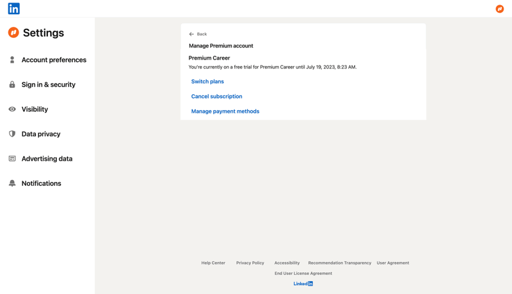Open Visibility settings

coord(35,109)
